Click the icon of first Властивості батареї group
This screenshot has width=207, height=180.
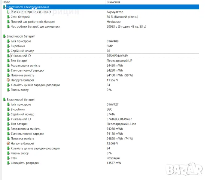coord(4,36)
